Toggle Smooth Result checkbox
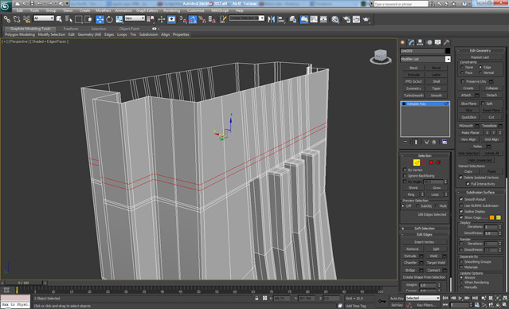This screenshot has width=509, height=309. pos(461,199)
